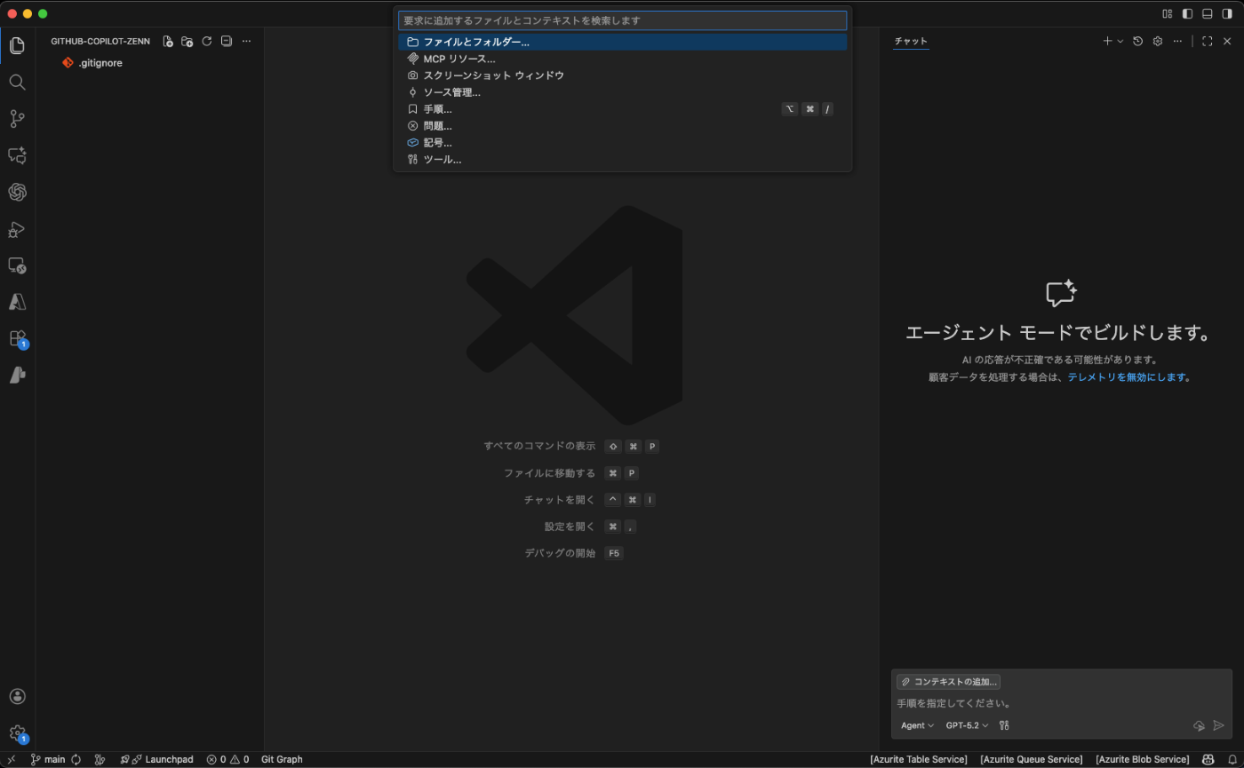Close the chat panel
Viewport: 1244px width, 768px height.
tap(1227, 41)
